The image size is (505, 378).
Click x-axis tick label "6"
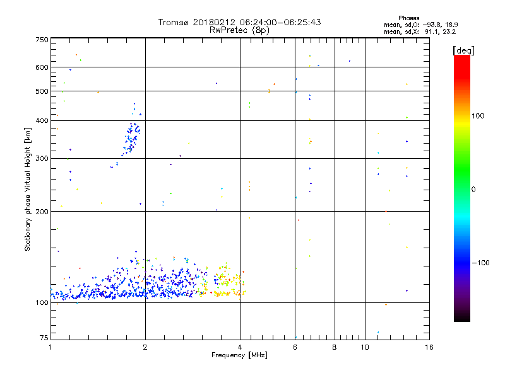[x=295, y=347]
